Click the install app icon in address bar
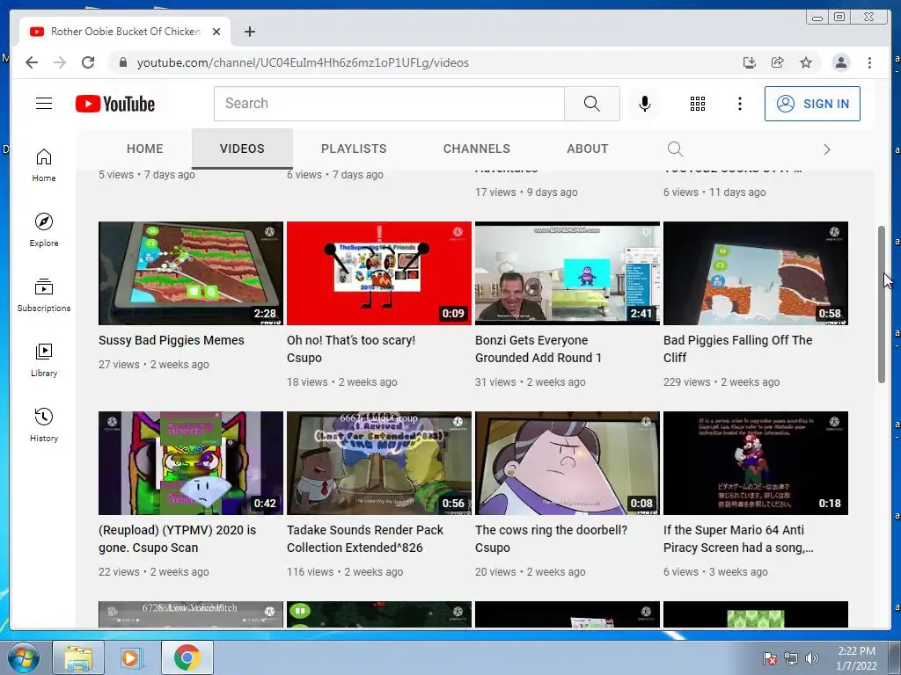 point(749,62)
